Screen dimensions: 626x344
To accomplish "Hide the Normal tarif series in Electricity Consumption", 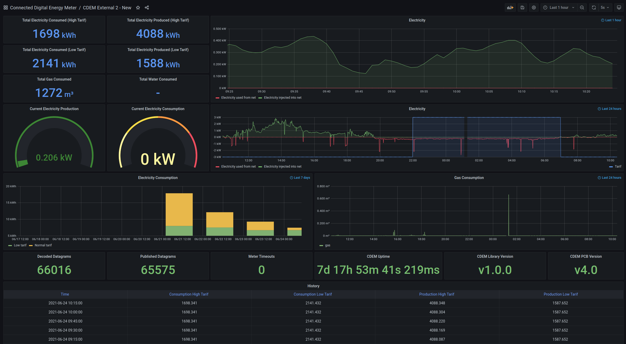I will (43, 245).
